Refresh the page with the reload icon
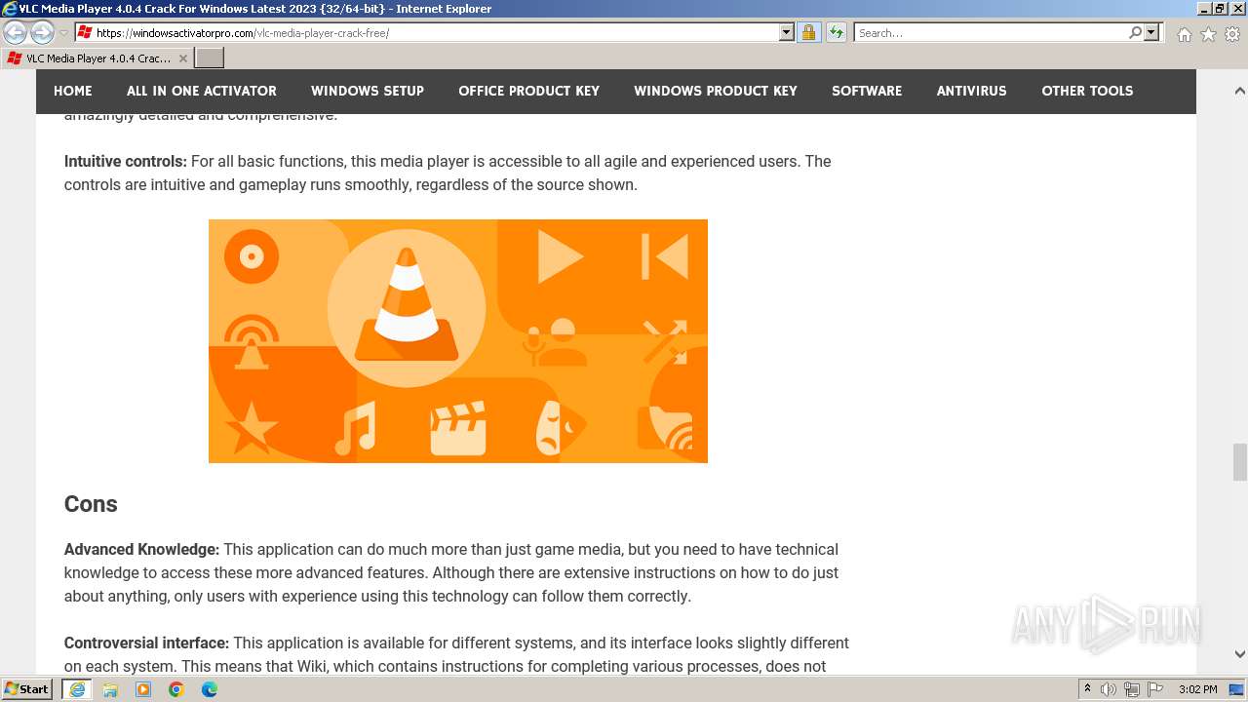 pos(837,32)
